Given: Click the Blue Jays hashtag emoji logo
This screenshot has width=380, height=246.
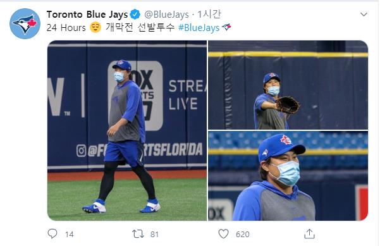Looking at the screenshot, I should [226, 27].
